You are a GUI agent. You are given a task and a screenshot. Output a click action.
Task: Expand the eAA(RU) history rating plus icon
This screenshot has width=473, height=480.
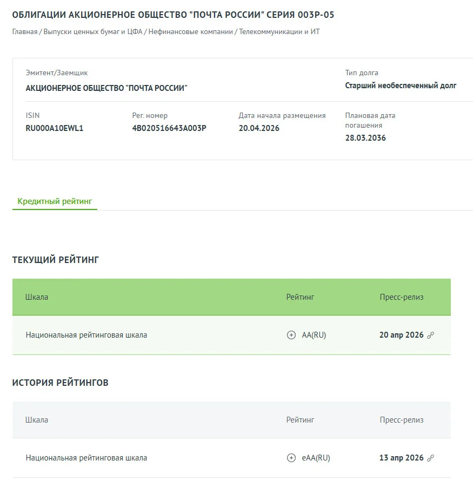[291, 458]
